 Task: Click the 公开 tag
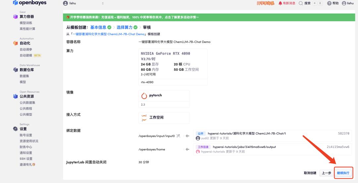201,134
